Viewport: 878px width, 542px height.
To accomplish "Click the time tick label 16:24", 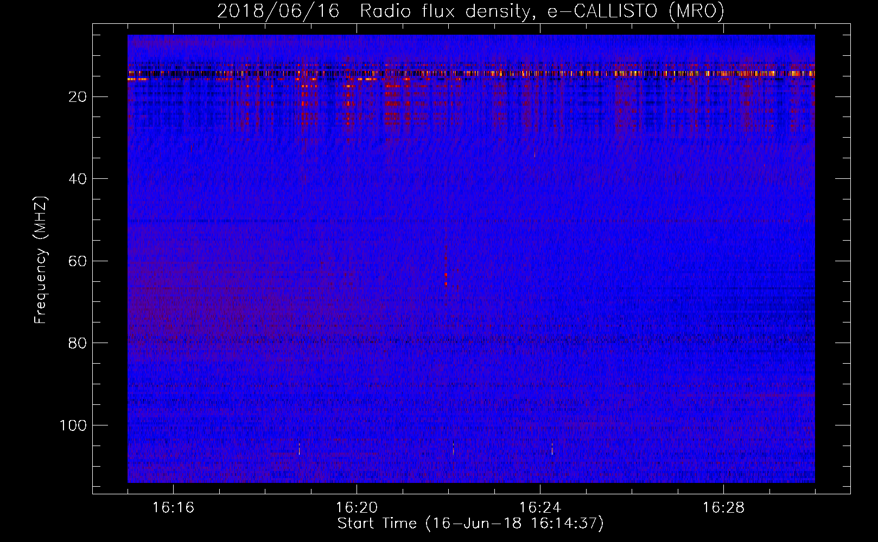I will tap(540, 507).
